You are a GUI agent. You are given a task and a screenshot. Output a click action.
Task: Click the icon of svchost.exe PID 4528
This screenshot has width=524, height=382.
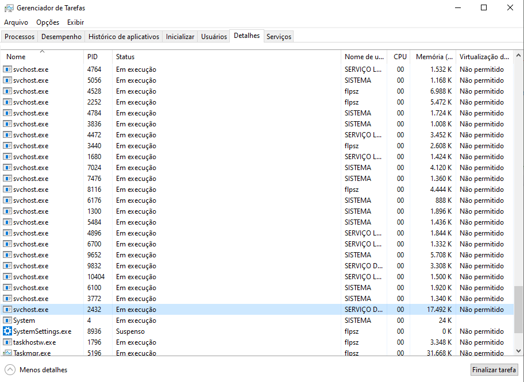click(x=7, y=91)
